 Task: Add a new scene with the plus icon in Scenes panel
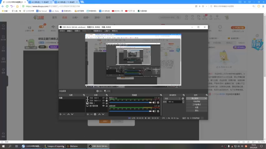click(x=61, y=114)
